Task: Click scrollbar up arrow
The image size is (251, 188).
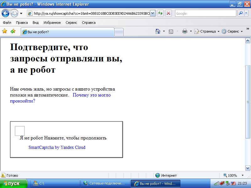Action: click(248, 41)
